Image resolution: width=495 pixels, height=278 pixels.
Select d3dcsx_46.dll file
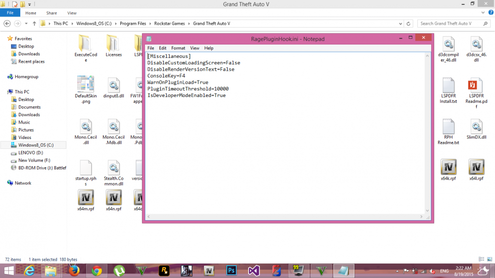pos(476,49)
